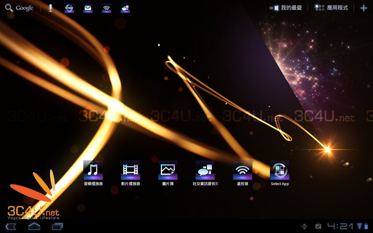The width and height of the screenshot is (373, 233).
Task: Tap the Home navigation button
Action: 34,226
